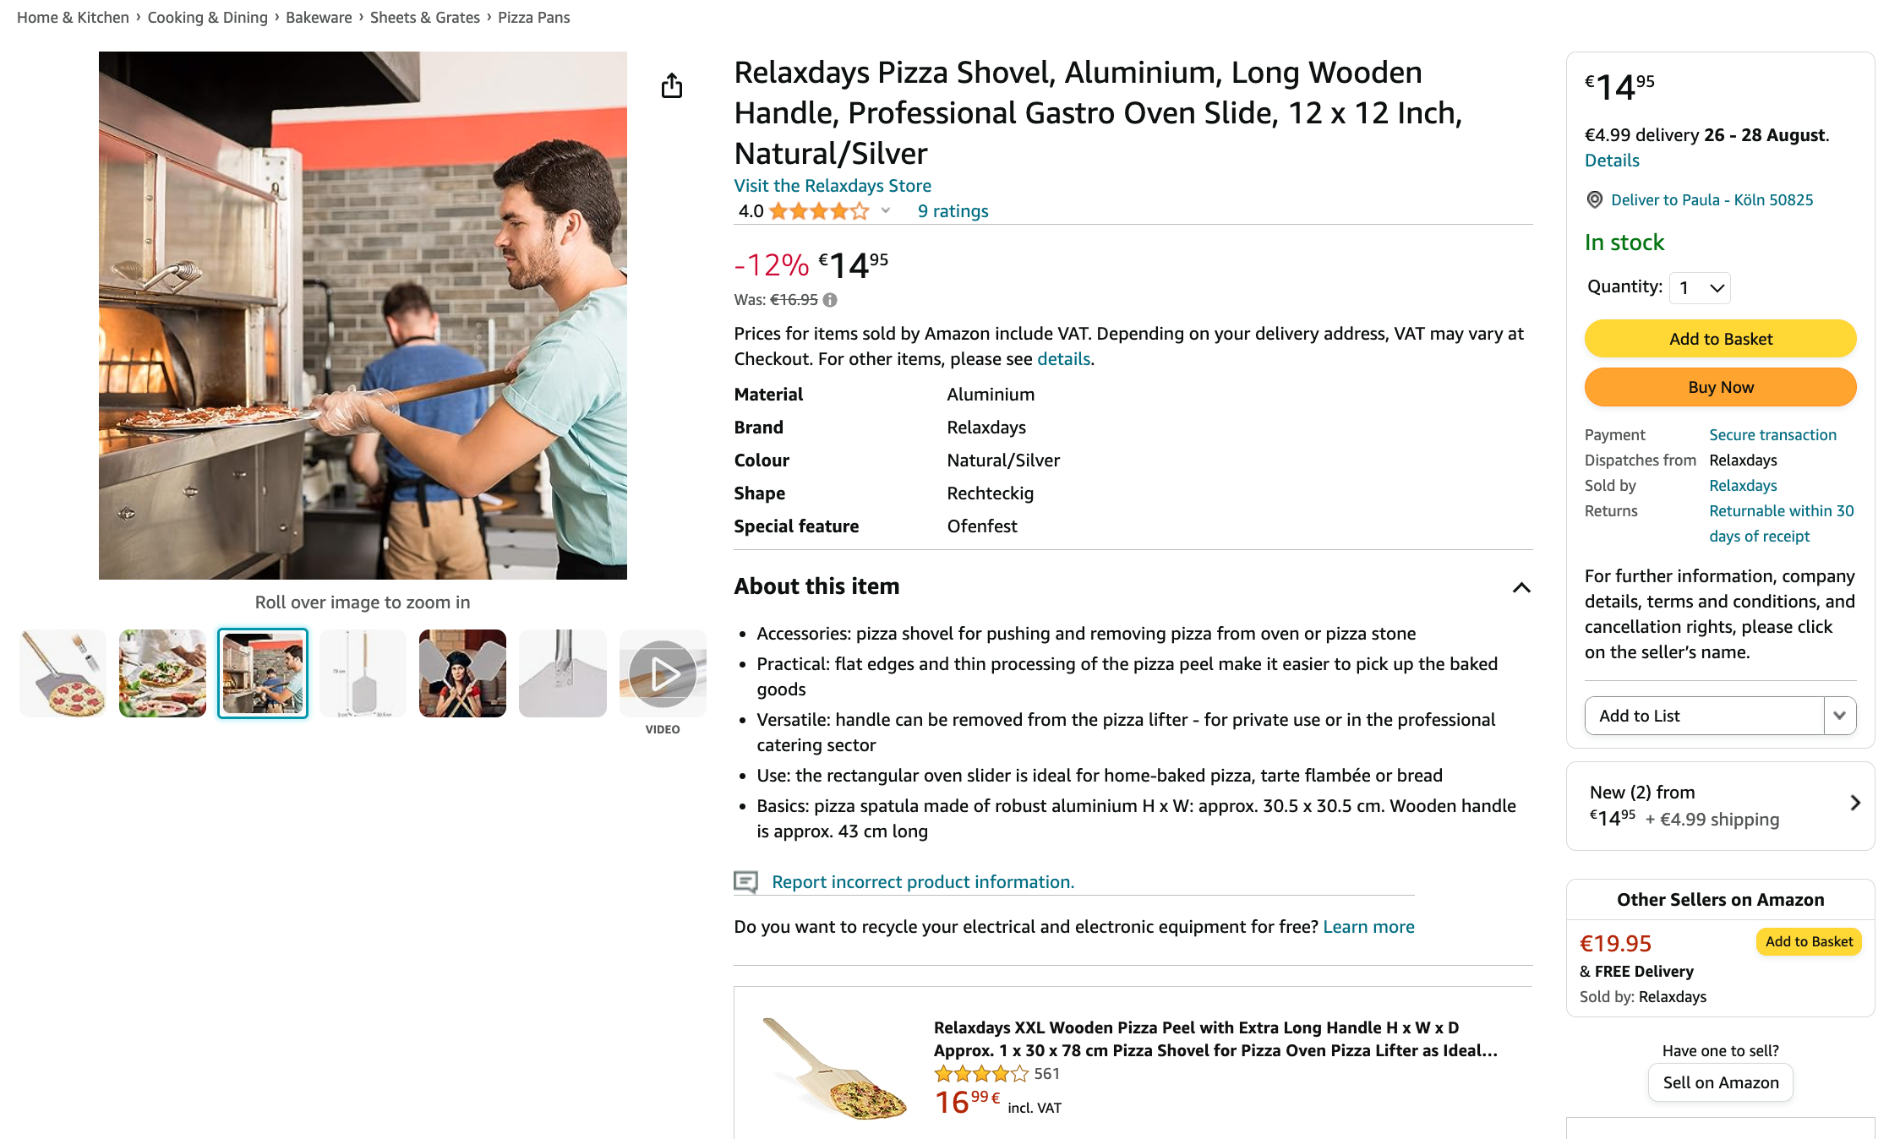
Task: Select the first pizza shovel thumbnail
Action: coord(62,673)
